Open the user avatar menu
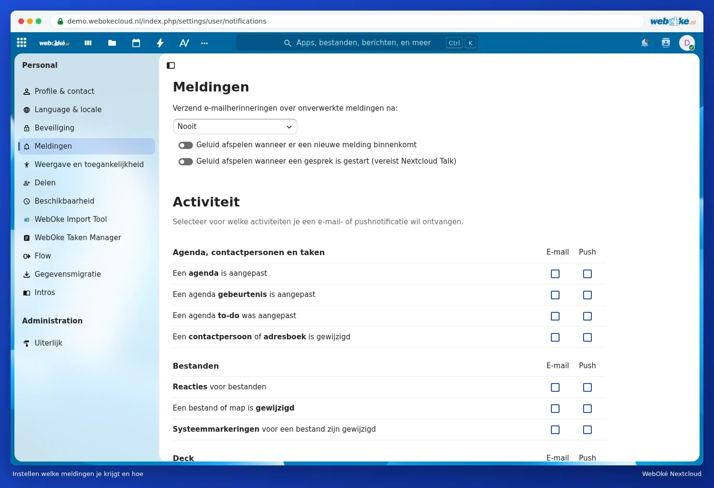 [x=687, y=43]
